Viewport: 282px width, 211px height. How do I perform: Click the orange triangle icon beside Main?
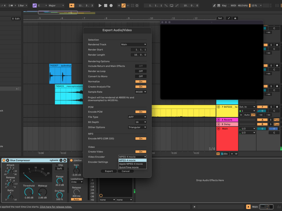(248, 207)
